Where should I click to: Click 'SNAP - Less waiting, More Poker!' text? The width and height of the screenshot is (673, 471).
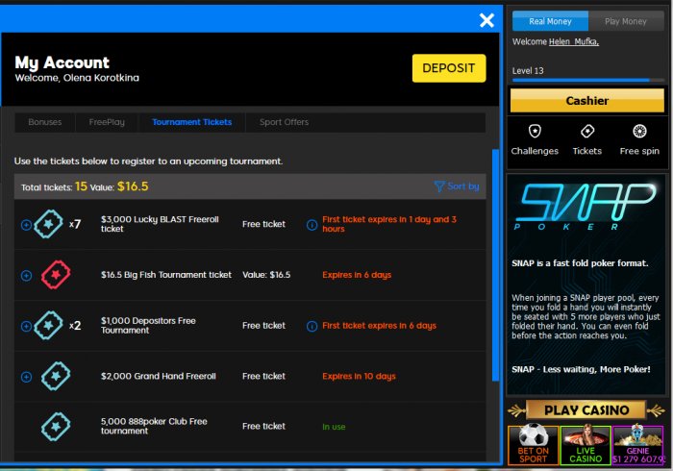click(581, 369)
